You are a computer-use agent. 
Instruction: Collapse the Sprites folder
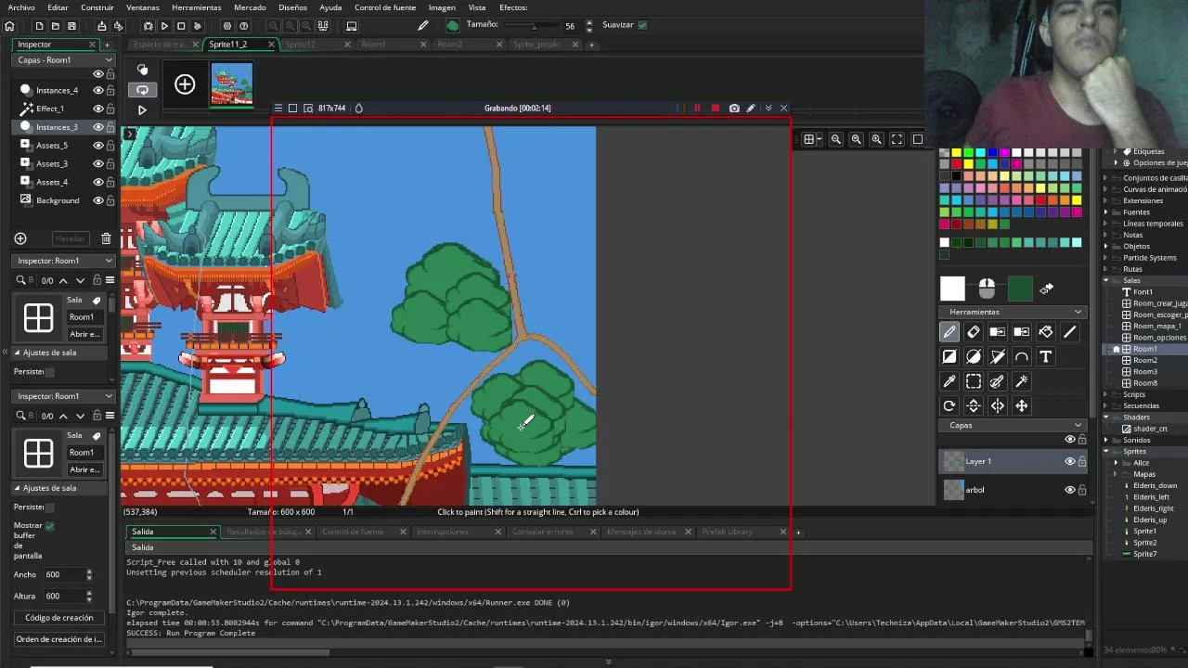pyautogui.click(x=1106, y=451)
